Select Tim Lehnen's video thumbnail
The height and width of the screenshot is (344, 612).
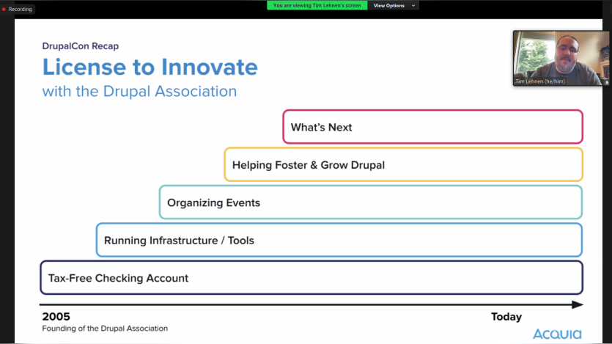[561, 58]
